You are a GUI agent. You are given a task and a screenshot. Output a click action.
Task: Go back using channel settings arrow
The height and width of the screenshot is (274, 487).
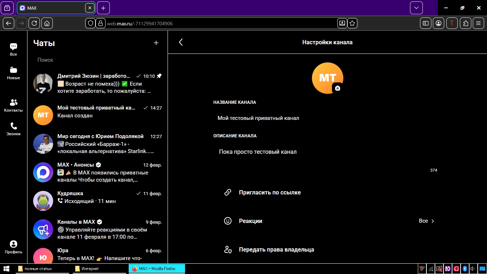click(x=181, y=42)
